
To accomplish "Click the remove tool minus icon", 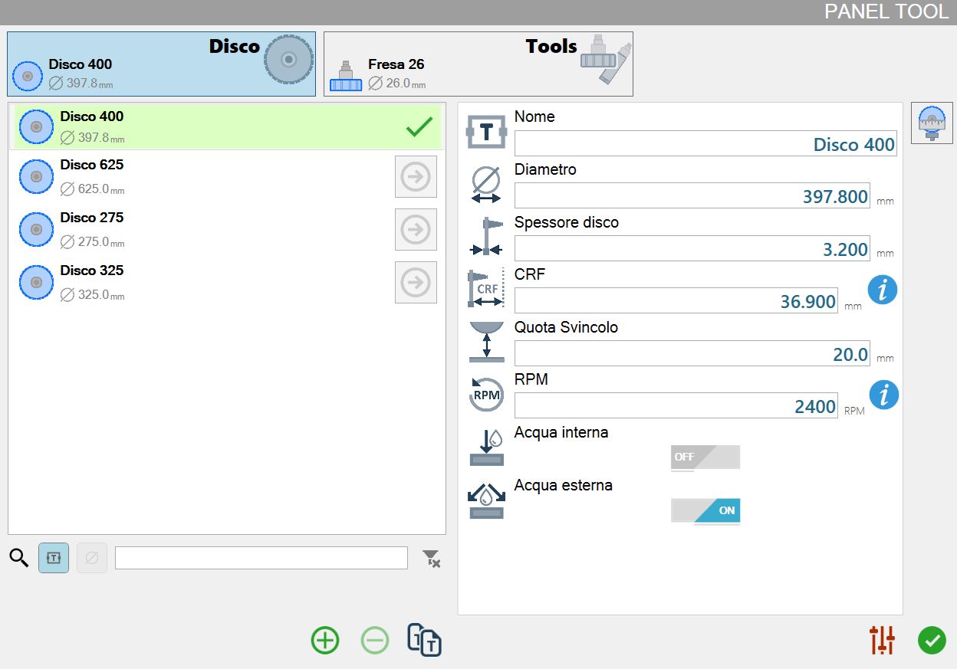I will (x=375, y=640).
